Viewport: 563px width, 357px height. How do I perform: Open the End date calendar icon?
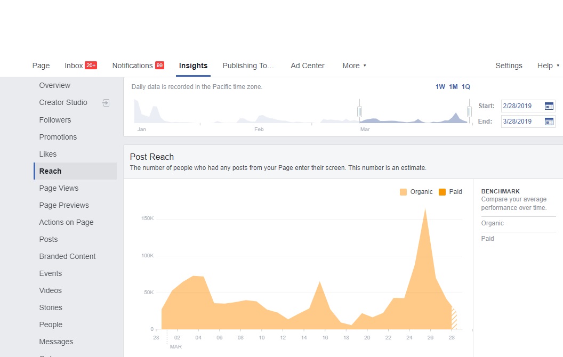[549, 121]
